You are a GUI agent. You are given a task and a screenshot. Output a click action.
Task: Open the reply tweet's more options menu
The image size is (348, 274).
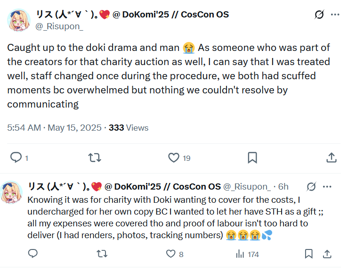(x=327, y=187)
